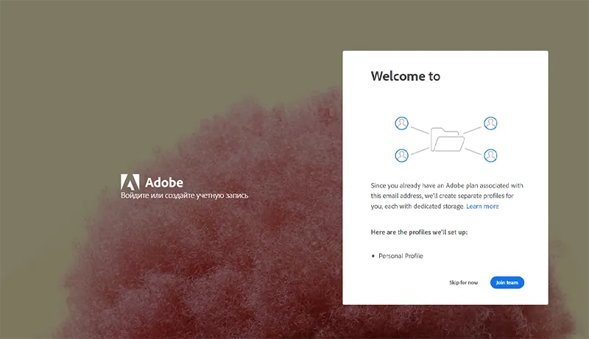Select the bottom-left user profile icon

coord(401,155)
